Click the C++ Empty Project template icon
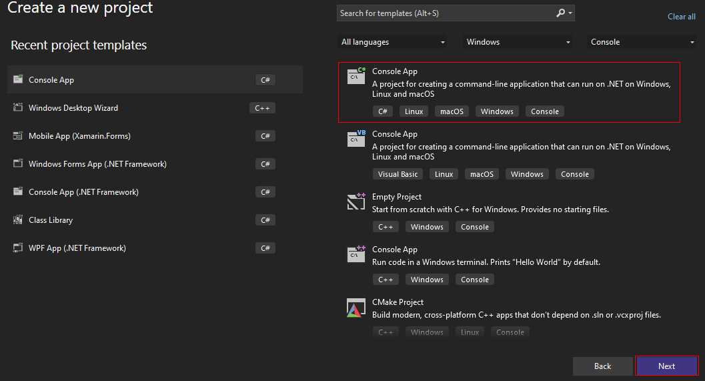 [356, 201]
